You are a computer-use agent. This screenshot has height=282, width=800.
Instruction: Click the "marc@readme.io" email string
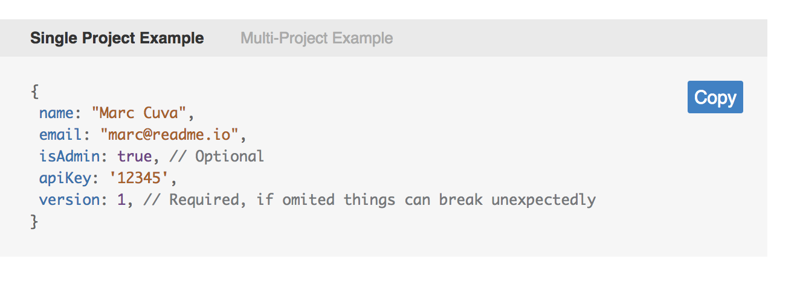pyautogui.click(x=170, y=135)
